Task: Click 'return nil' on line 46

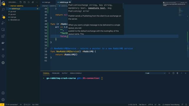Action: [x=61, y=15]
